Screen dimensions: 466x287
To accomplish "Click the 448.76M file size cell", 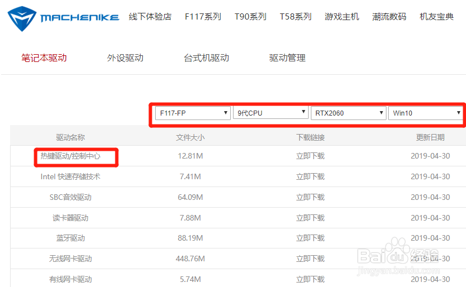I will tap(190, 259).
